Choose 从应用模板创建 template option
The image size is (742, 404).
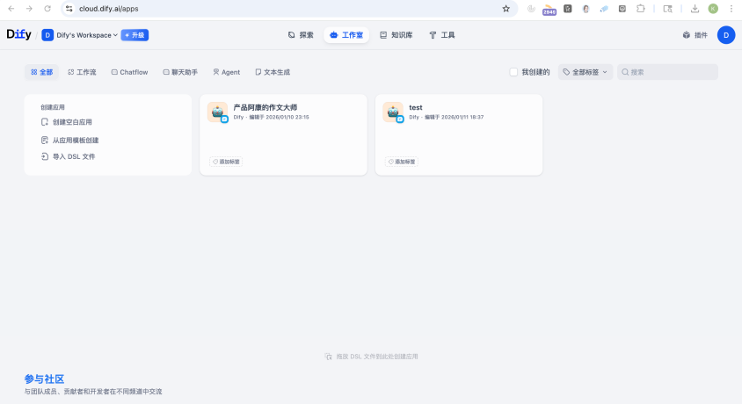tap(75, 140)
